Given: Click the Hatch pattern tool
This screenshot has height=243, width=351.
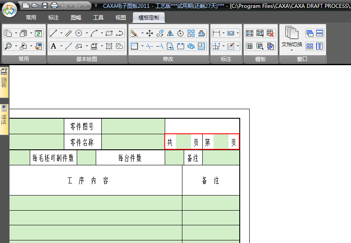Looking at the screenshot, I should click(x=109, y=46).
